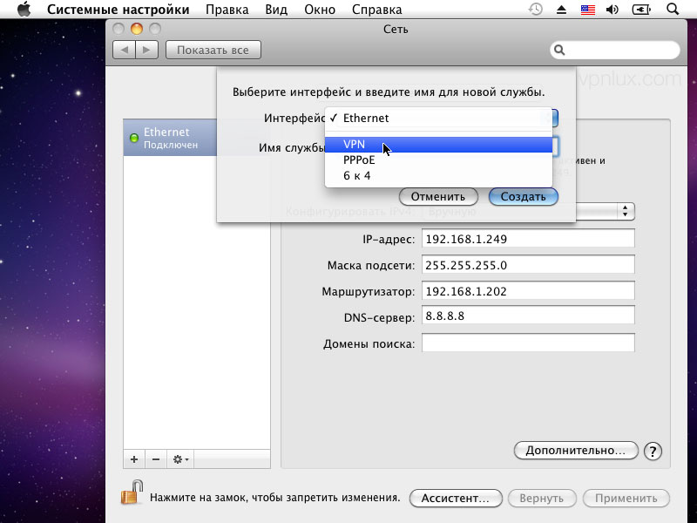Click the DNS-сервер input field
Screen dimensions: 697x523
pos(528,316)
